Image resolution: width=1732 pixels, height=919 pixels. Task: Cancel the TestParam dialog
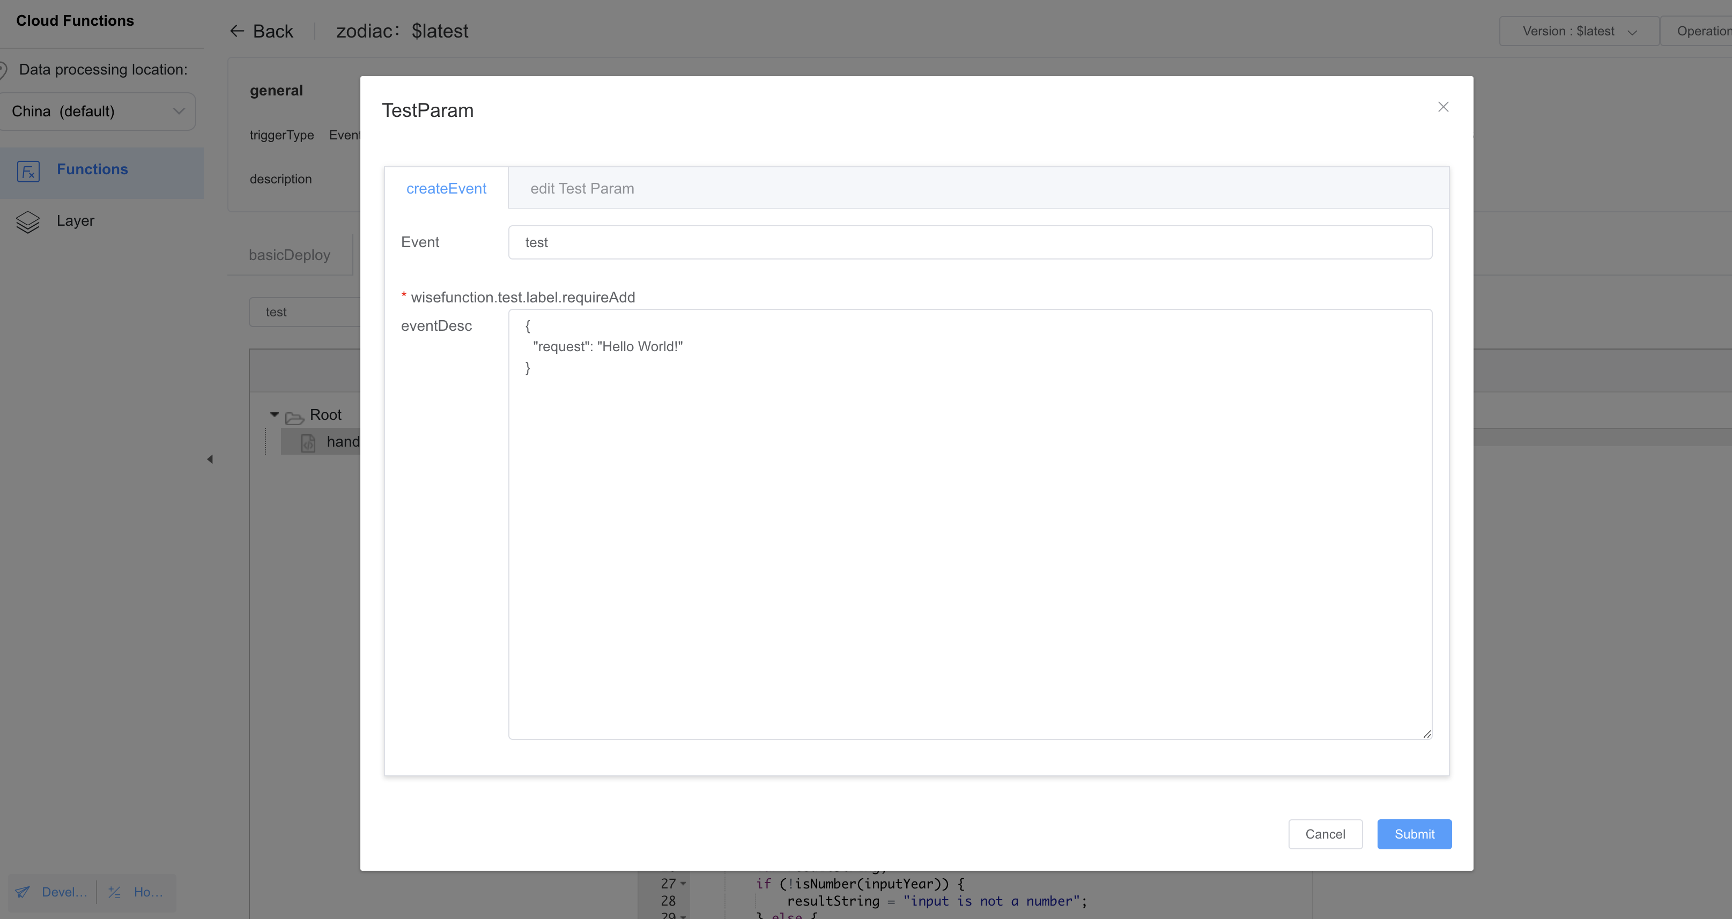[1324, 834]
